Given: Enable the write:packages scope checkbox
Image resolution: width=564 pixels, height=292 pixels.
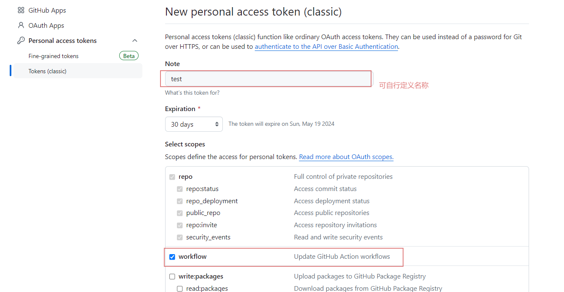Looking at the screenshot, I should pos(172,276).
